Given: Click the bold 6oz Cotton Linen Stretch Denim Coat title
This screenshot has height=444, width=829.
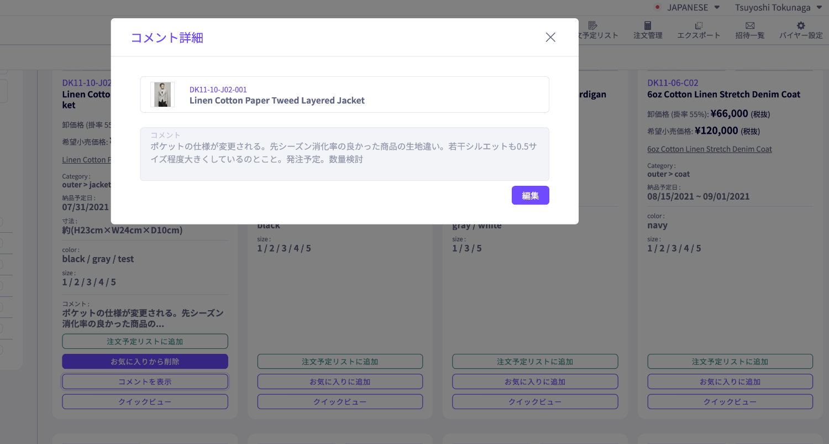Looking at the screenshot, I should pos(723,95).
